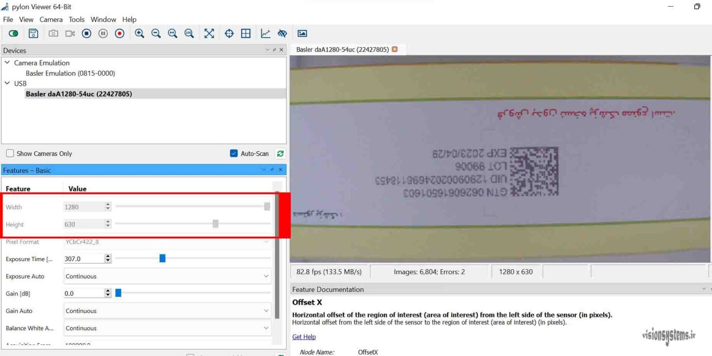
Task: Open the Exposure Auto dropdown
Action: click(167, 276)
